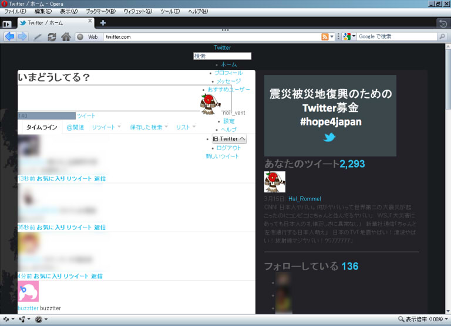Click the 旧 Twitter へ button
The width and height of the screenshot is (451, 326).
tap(229, 139)
